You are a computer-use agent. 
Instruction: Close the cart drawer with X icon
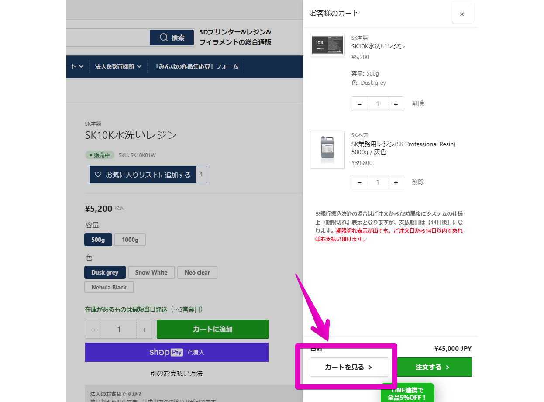pyautogui.click(x=461, y=14)
